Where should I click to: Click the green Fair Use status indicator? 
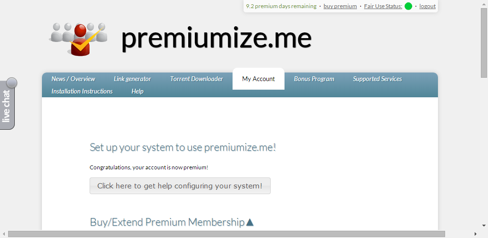pyautogui.click(x=408, y=6)
